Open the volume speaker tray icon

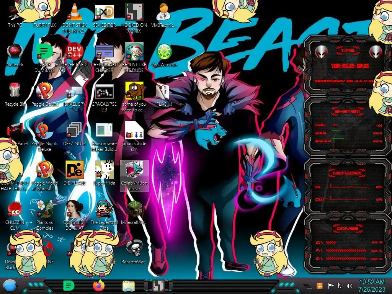click(350, 286)
